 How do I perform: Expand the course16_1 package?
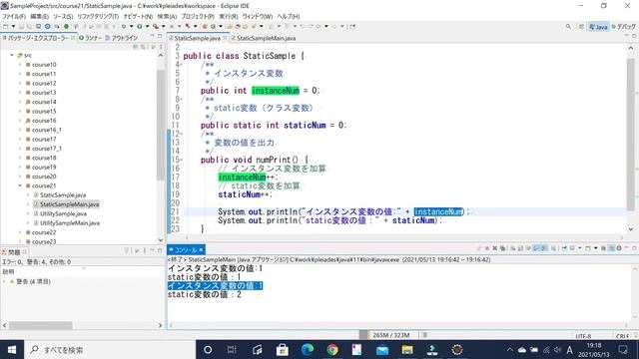20,130
